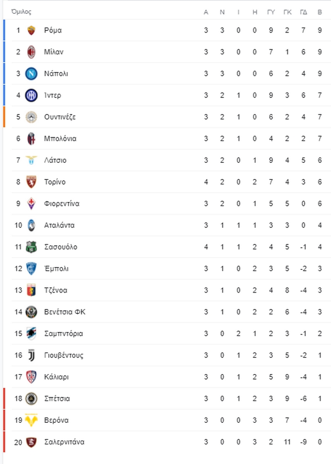Click the Inter club badge
The height and width of the screenshot is (464, 331).
pos(31,95)
